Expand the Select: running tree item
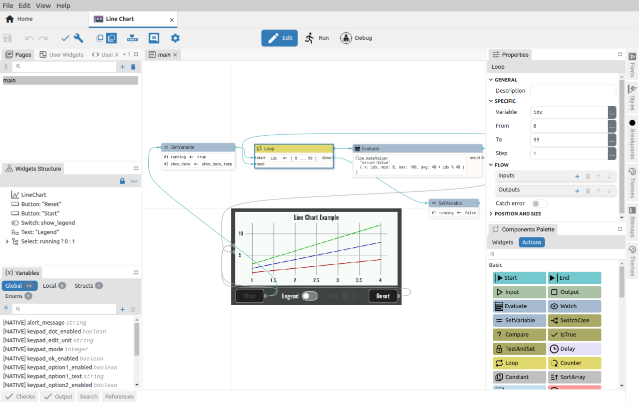639x403 pixels. [x=7, y=241]
